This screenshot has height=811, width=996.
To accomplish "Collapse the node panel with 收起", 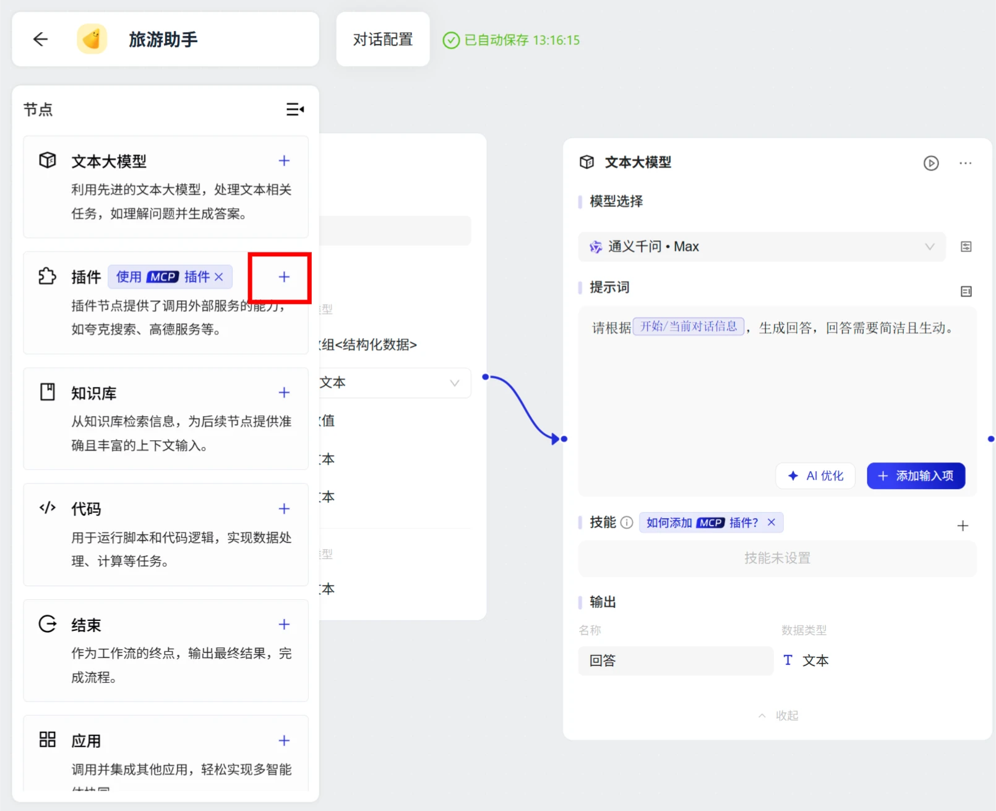I will coord(778,716).
